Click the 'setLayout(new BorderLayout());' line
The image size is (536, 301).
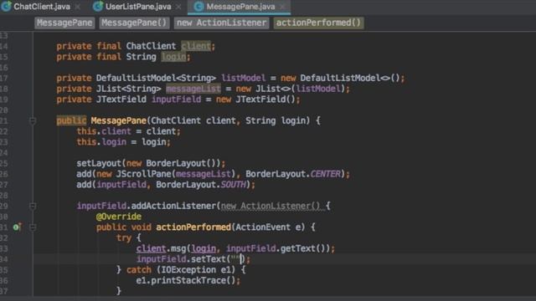[151, 163]
